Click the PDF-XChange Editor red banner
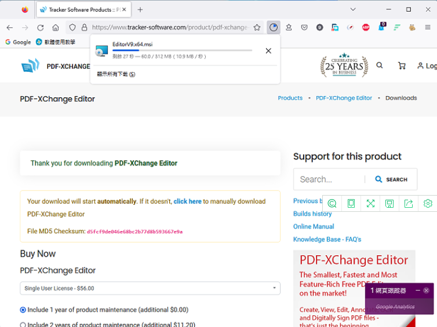This screenshot has width=437, height=327. coord(354,288)
